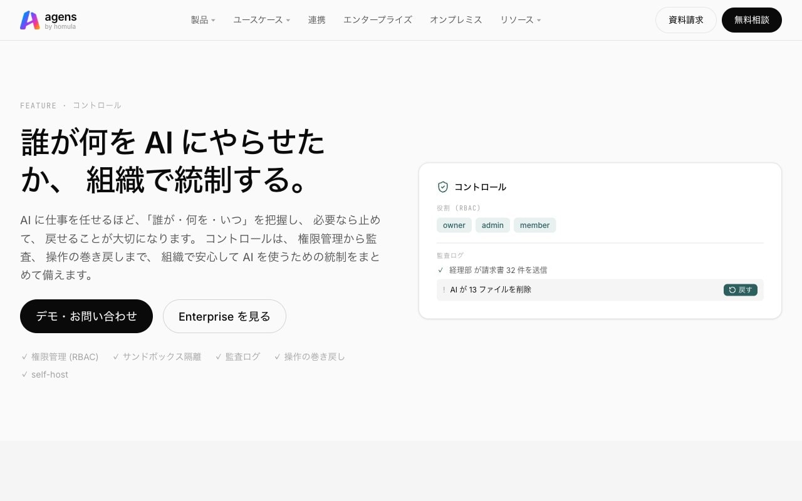Click the AI が 13 ファイルを削除 log row

tap(600, 290)
